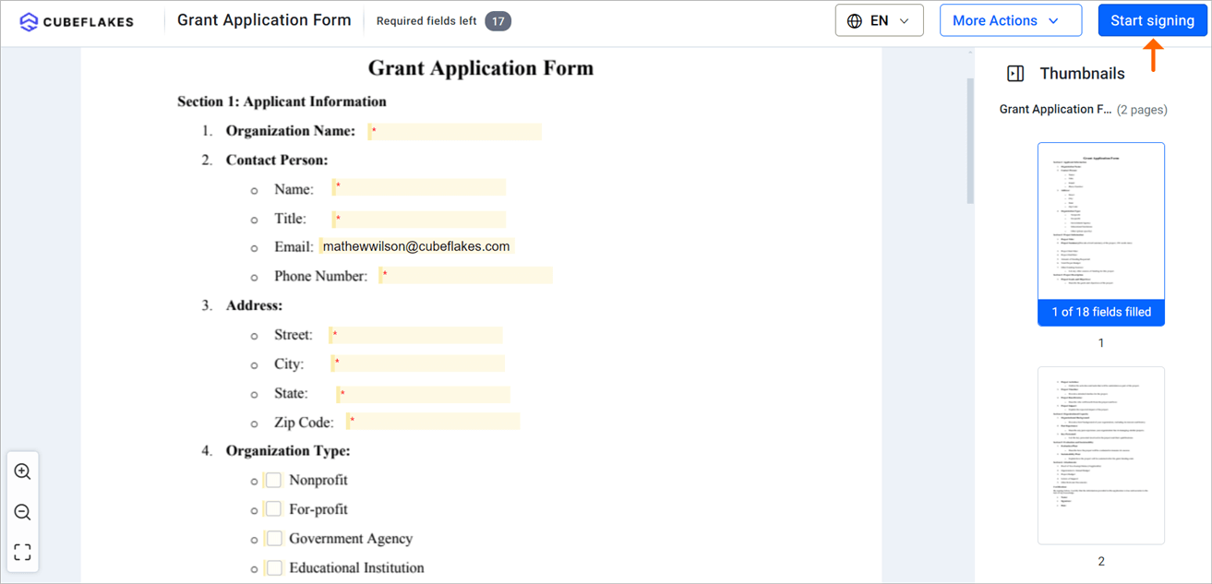Click the Title input field

pyautogui.click(x=419, y=220)
